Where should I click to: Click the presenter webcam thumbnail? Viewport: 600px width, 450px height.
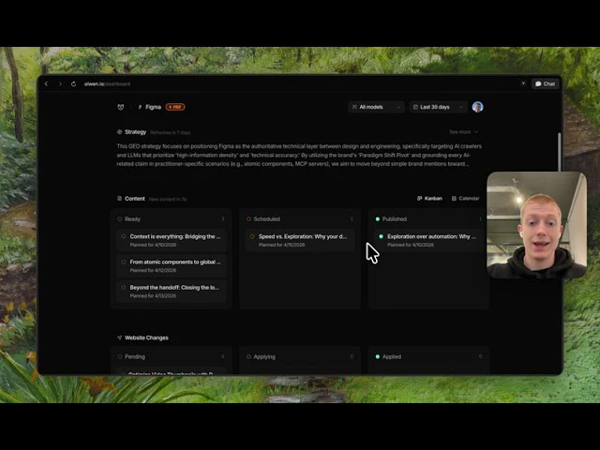pos(536,225)
